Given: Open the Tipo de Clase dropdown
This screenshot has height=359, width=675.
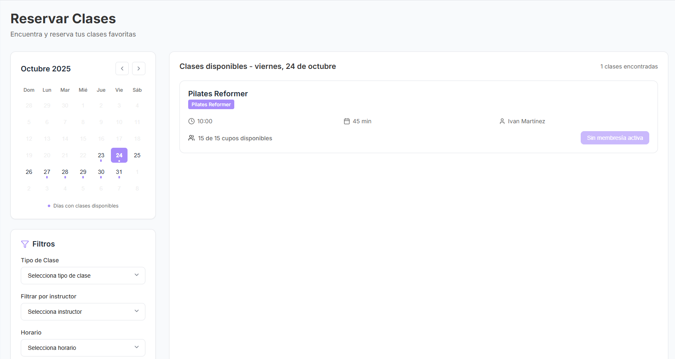Looking at the screenshot, I should click(x=83, y=276).
